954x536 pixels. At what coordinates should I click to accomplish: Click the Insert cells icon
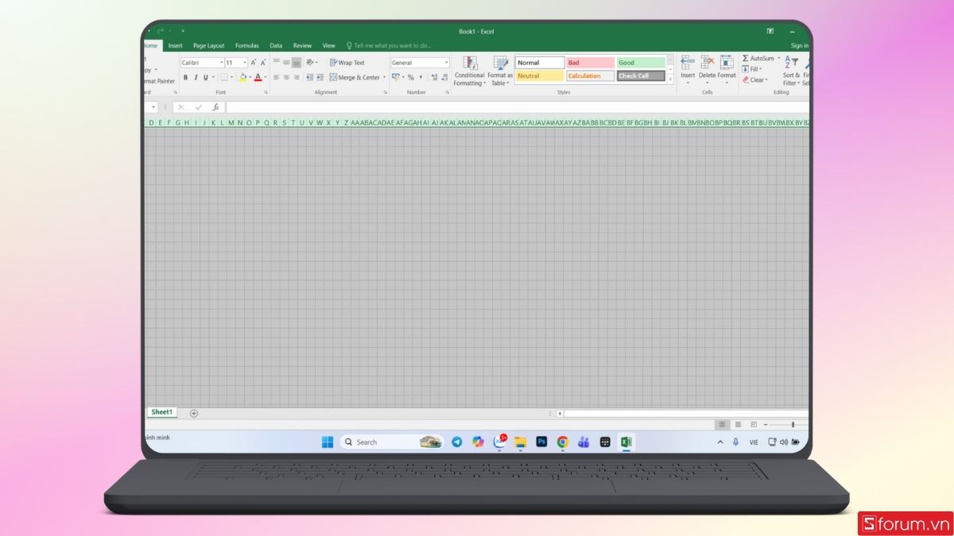pyautogui.click(x=688, y=62)
